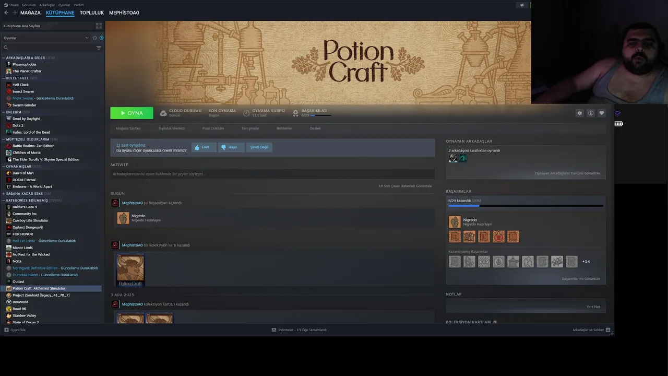
Task: Go forward with the right arrow
Action: click(14, 13)
